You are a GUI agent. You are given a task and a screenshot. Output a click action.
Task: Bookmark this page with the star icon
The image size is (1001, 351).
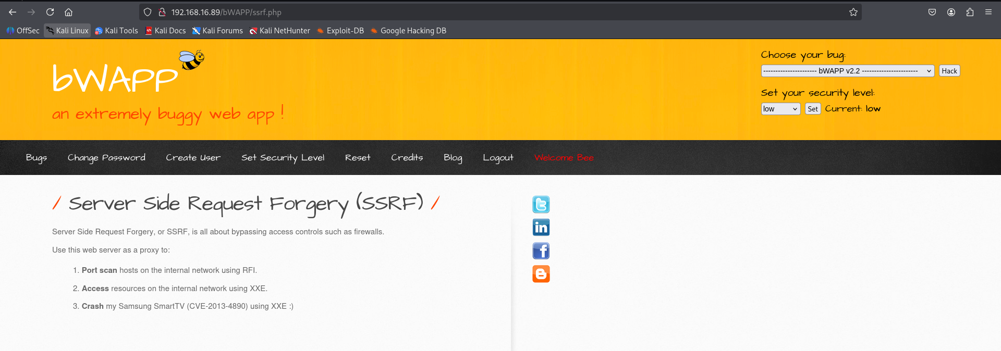click(853, 12)
